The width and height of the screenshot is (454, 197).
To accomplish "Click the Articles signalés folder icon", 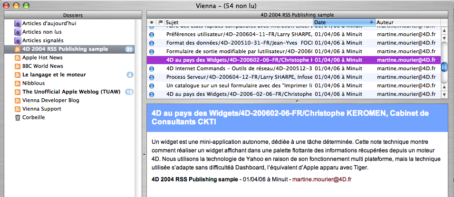I will point(18,40).
